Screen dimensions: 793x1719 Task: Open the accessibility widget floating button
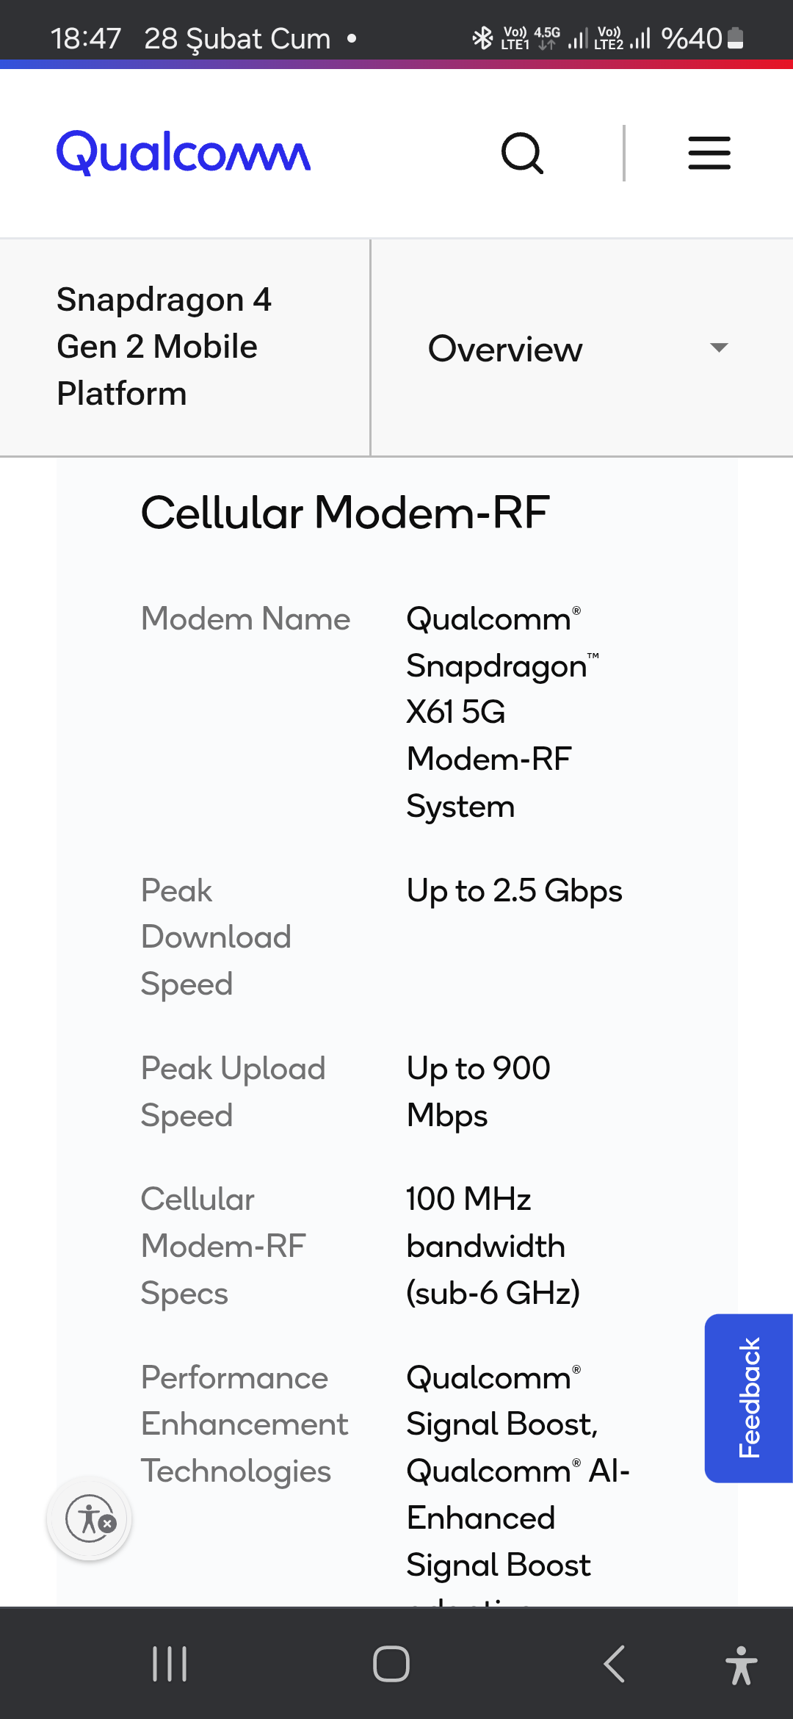coord(90,1518)
